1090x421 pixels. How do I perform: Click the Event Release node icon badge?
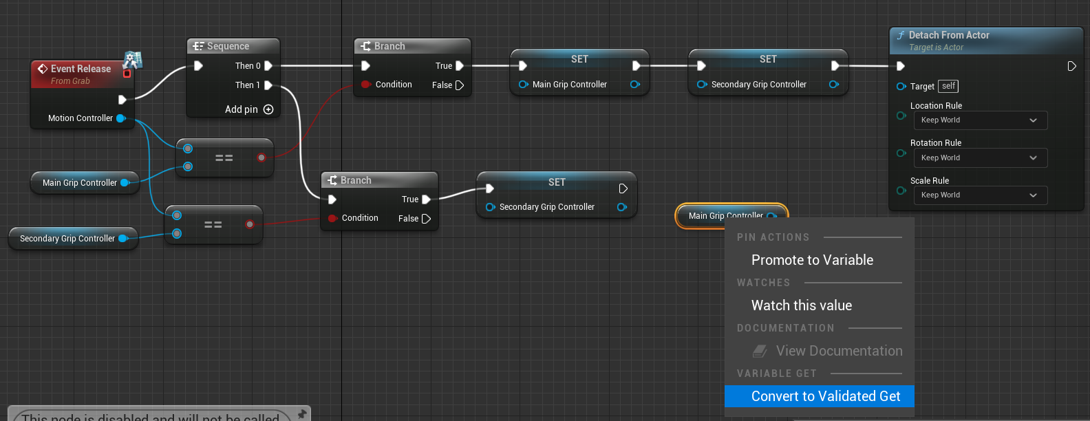tap(131, 62)
